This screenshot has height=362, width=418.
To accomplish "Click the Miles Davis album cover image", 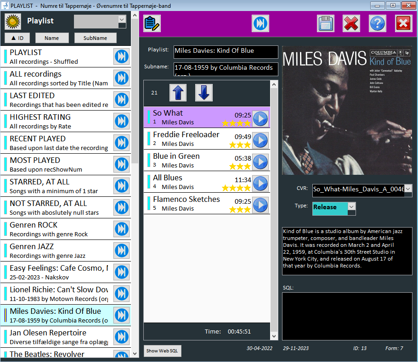I will (x=347, y=110).
